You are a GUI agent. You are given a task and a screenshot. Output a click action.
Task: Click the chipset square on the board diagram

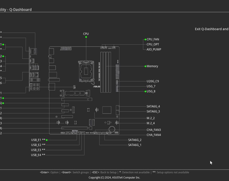(x=107, y=110)
